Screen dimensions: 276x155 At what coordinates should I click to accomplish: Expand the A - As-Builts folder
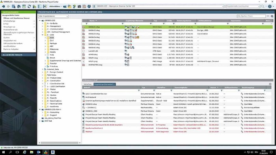coord(43,23)
